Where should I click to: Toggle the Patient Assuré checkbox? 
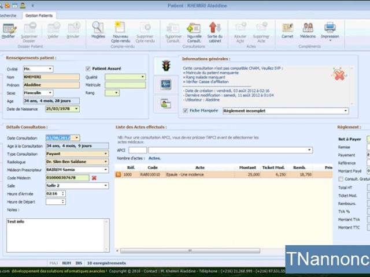(88, 69)
